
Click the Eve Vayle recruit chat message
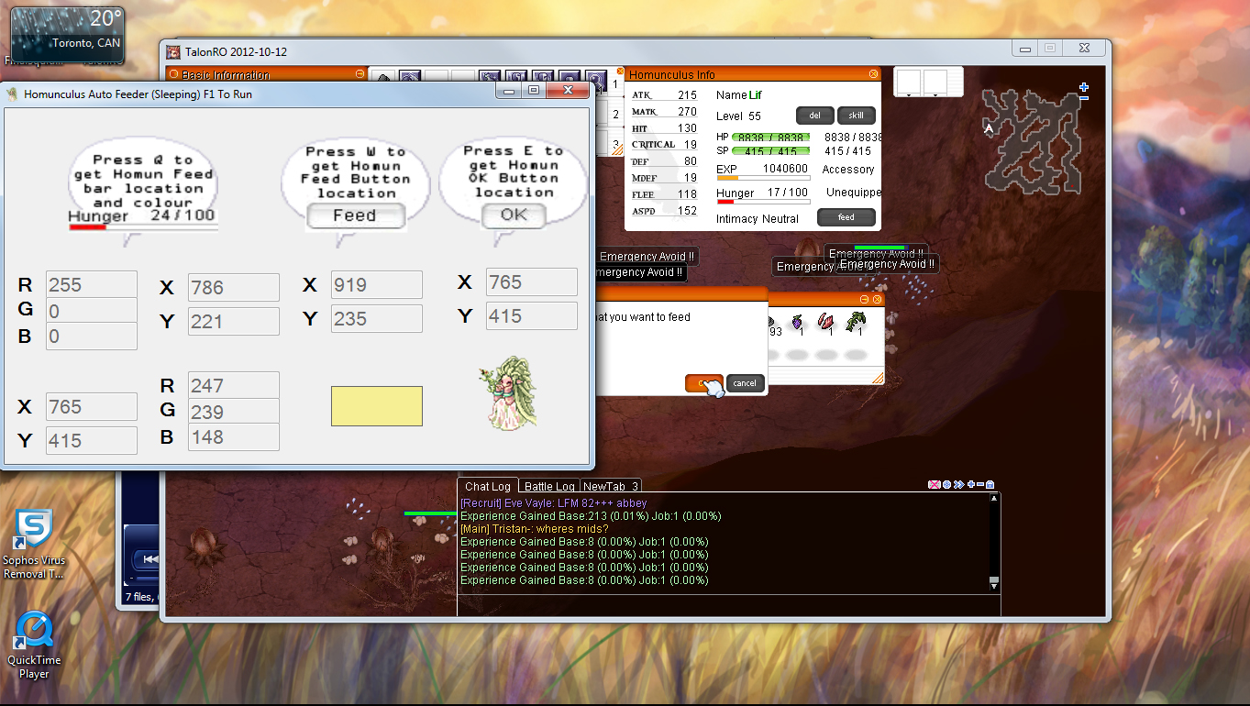click(x=554, y=503)
